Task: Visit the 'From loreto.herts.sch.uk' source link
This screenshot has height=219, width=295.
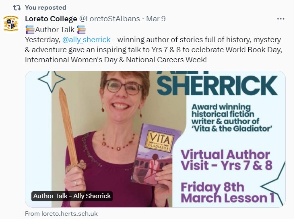Action: (61, 214)
